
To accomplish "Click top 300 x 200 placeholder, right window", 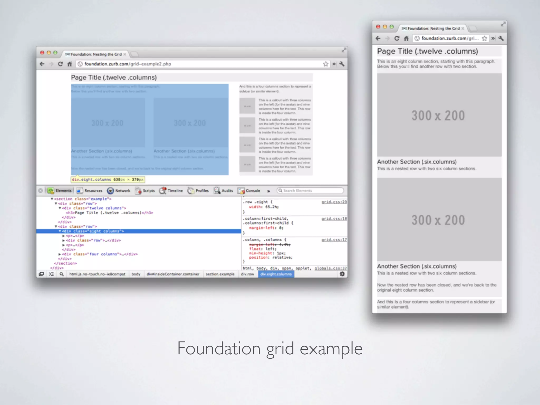I will coord(439,115).
